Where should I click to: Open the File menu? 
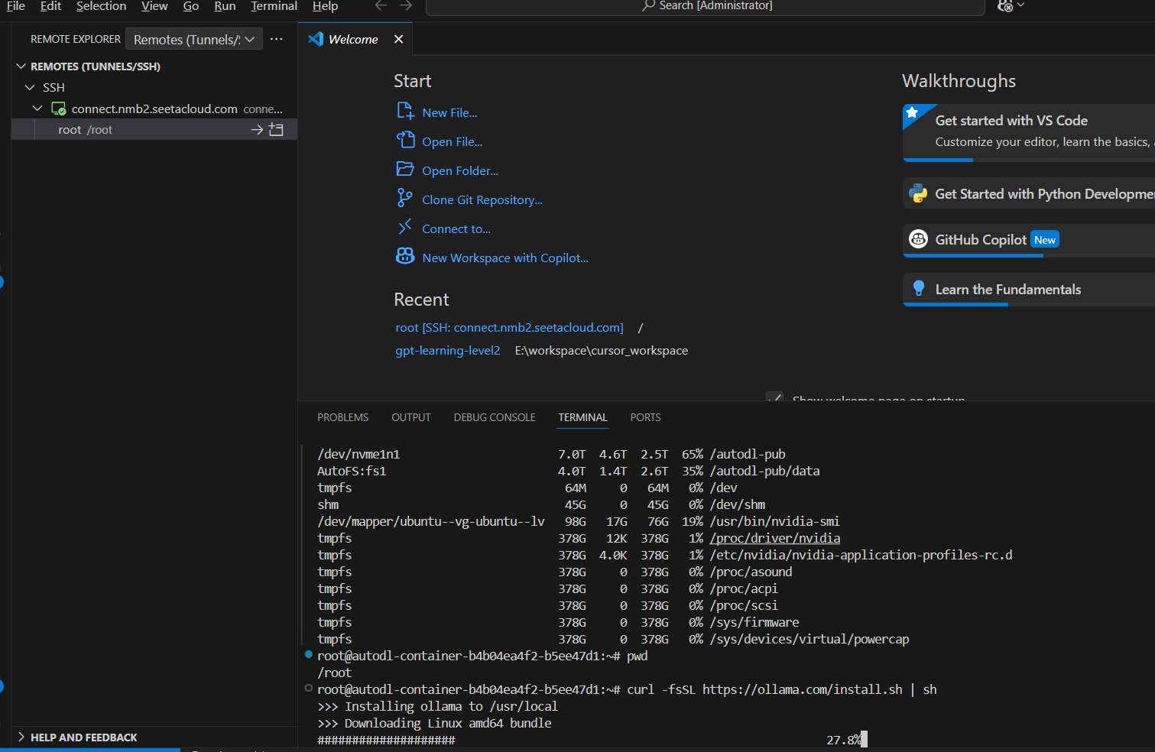[x=16, y=6]
